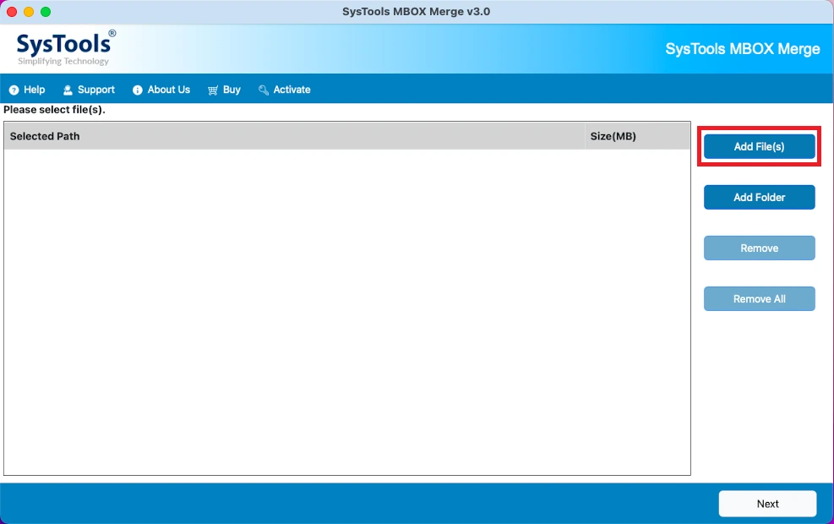Click the Add Folder button
Screen dimensions: 834x524
tap(759, 197)
